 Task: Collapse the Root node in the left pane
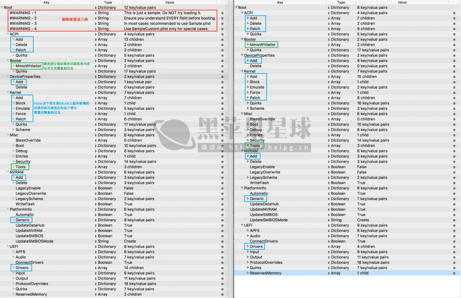2,8
